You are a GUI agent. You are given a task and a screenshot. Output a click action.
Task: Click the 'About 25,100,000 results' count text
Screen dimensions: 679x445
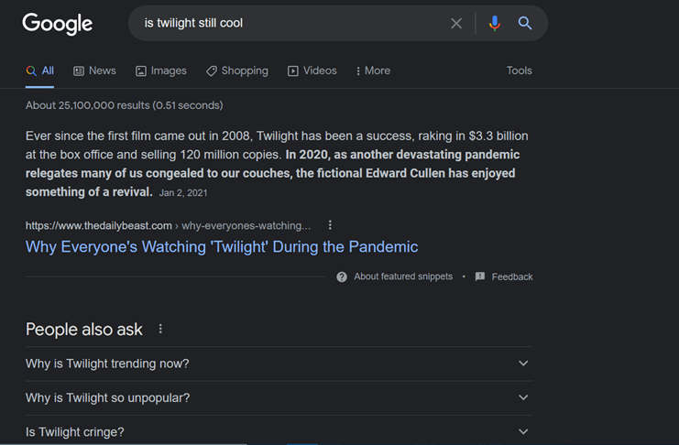point(125,105)
